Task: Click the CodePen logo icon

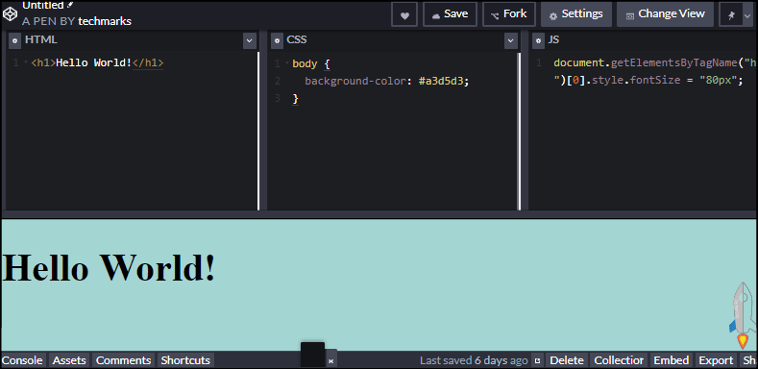Action: click(11, 14)
